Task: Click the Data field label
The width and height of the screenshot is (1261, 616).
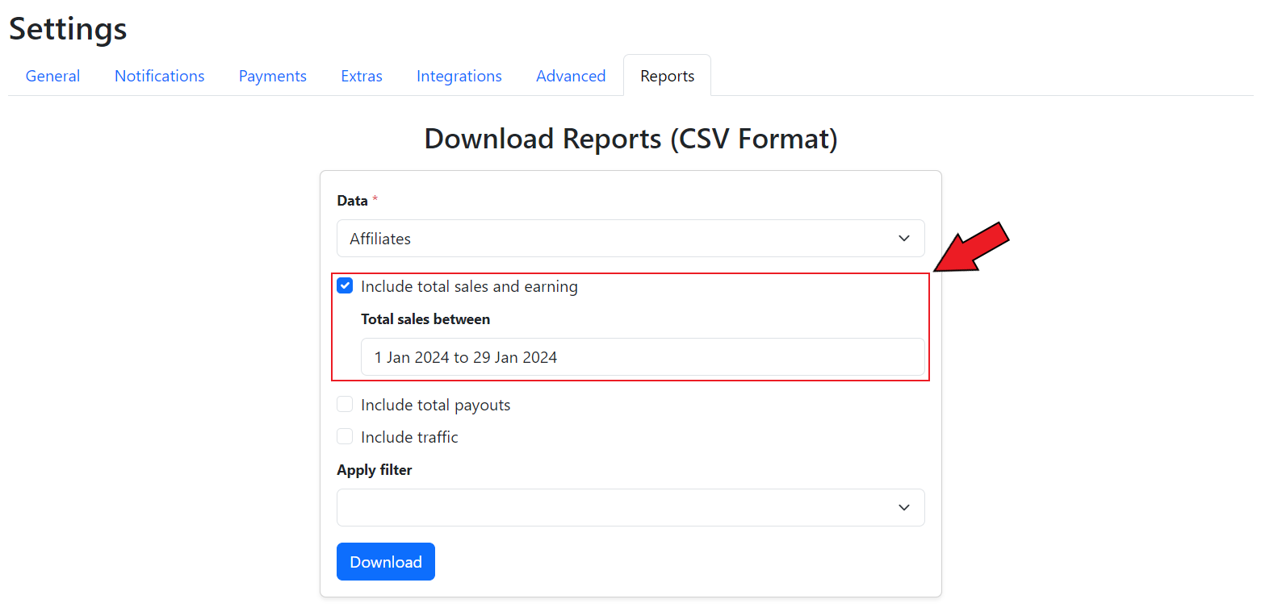Action: click(x=352, y=201)
